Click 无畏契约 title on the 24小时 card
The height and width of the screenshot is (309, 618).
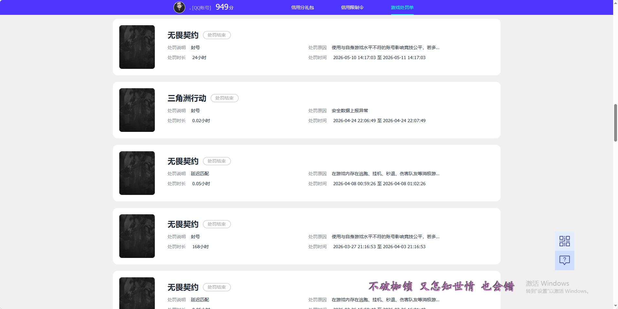(x=183, y=35)
